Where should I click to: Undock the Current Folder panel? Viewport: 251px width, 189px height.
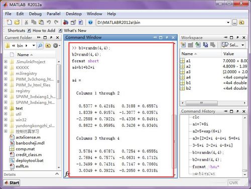pos(51,38)
